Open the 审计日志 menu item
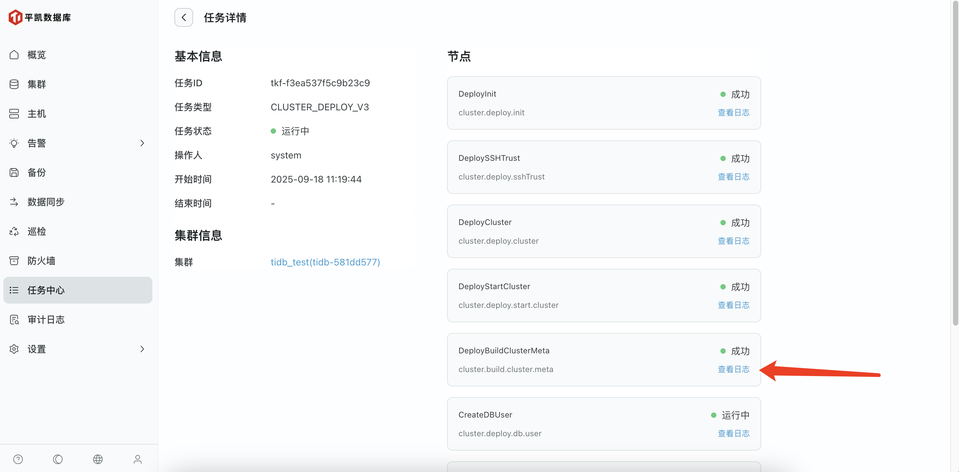Image resolution: width=959 pixels, height=472 pixels. click(x=46, y=319)
